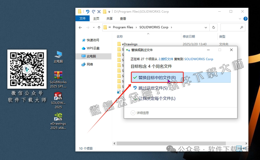Choose 跳过这些文件 to skip files
Viewport: 260px width, 160px height.
(x=152, y=88)
